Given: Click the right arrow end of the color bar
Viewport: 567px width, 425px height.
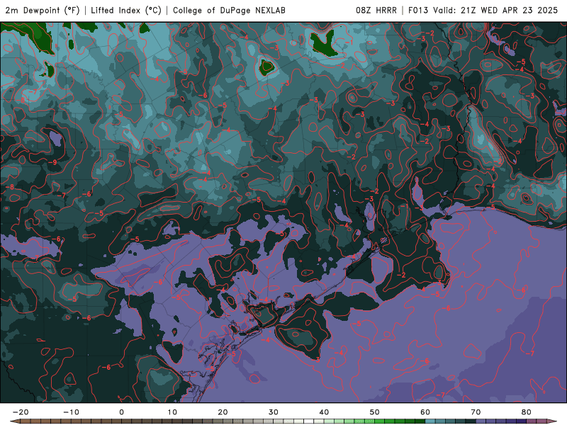Looking at the screenshot, I should click(553, 421).
